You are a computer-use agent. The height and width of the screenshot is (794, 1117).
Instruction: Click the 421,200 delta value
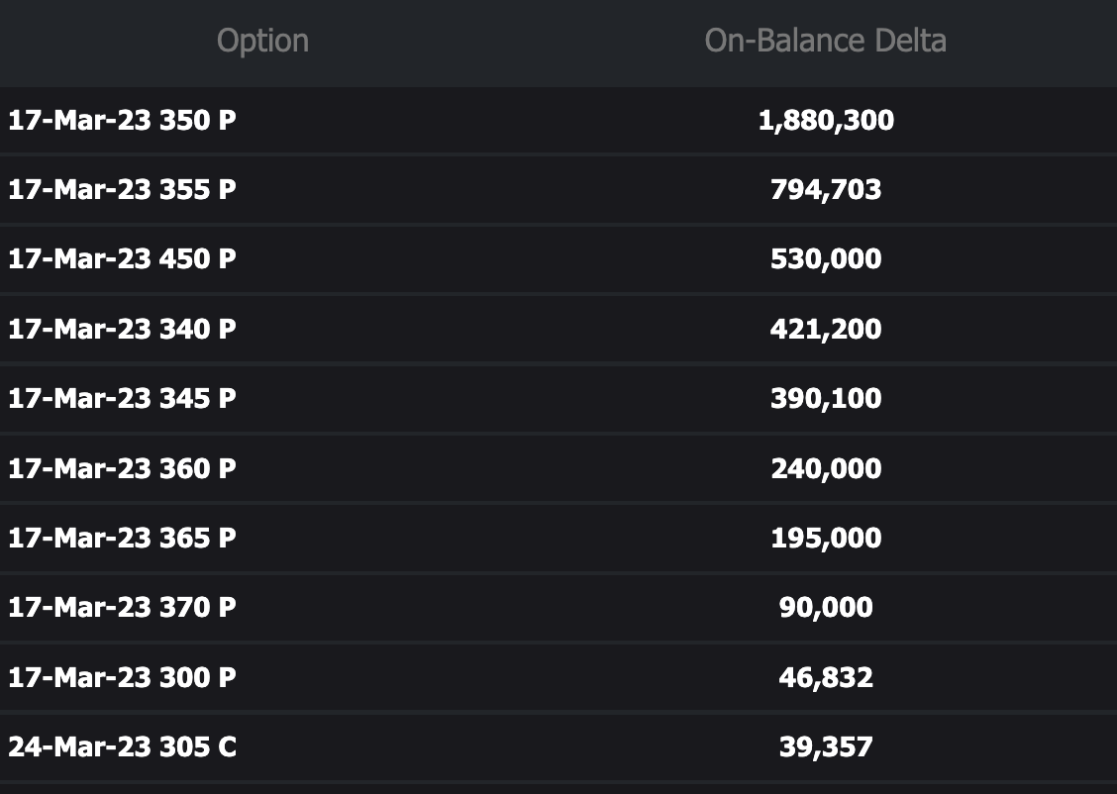tap(826, 329)
